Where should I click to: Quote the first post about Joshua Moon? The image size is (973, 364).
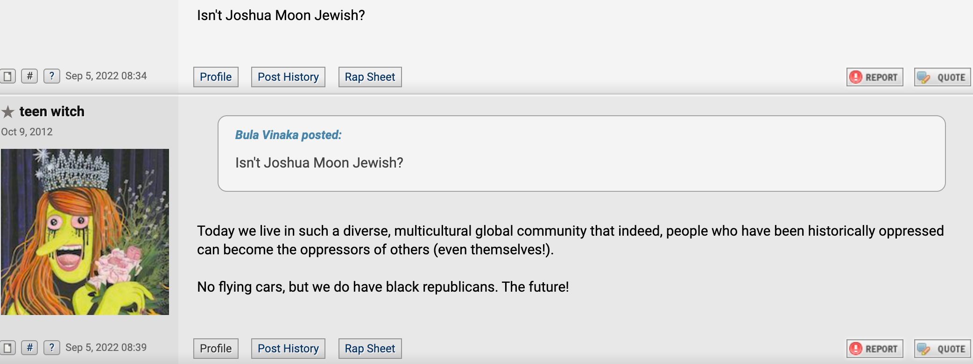(942, 77)
